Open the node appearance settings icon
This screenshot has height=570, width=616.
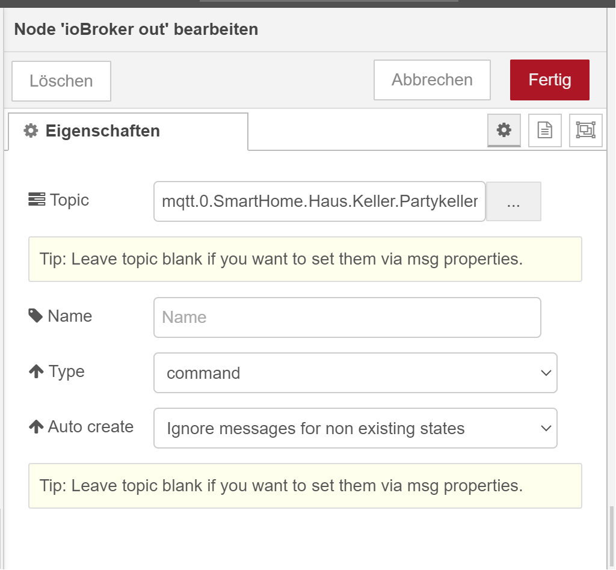click(585, 130)
